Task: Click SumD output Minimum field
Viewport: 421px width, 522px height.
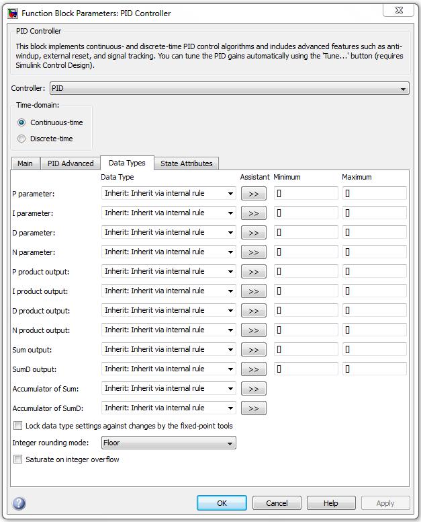Action: [306, 369]
